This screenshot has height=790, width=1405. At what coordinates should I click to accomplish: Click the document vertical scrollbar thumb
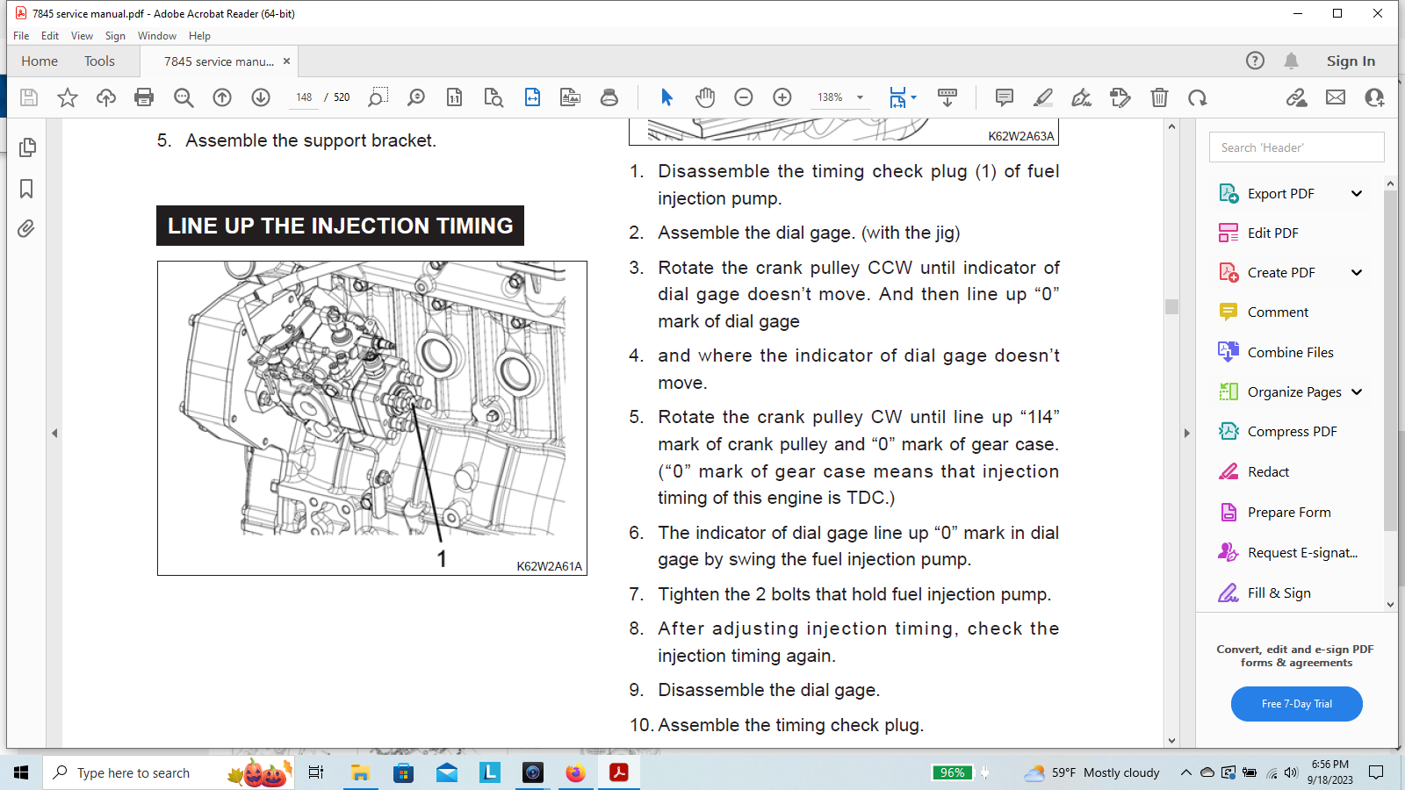click(1171, 306)
